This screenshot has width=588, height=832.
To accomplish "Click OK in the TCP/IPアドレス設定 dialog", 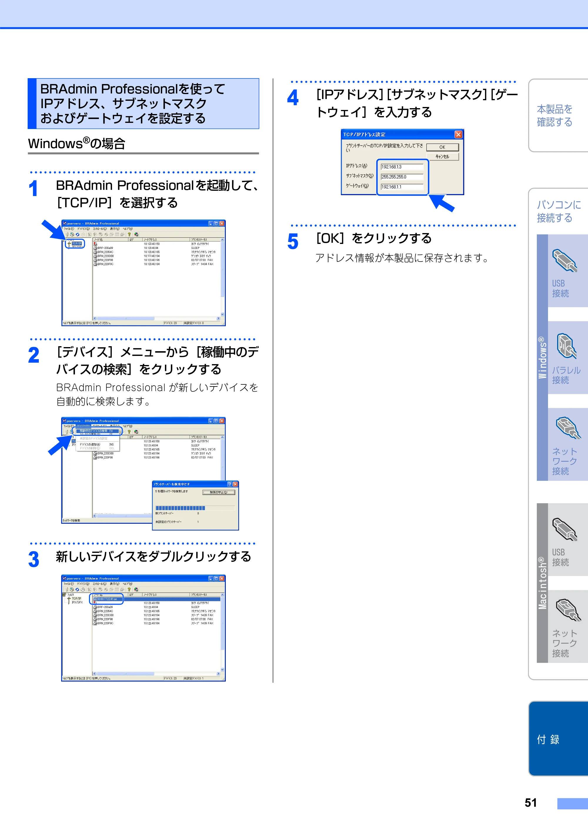I will click(x=442, y=147).
